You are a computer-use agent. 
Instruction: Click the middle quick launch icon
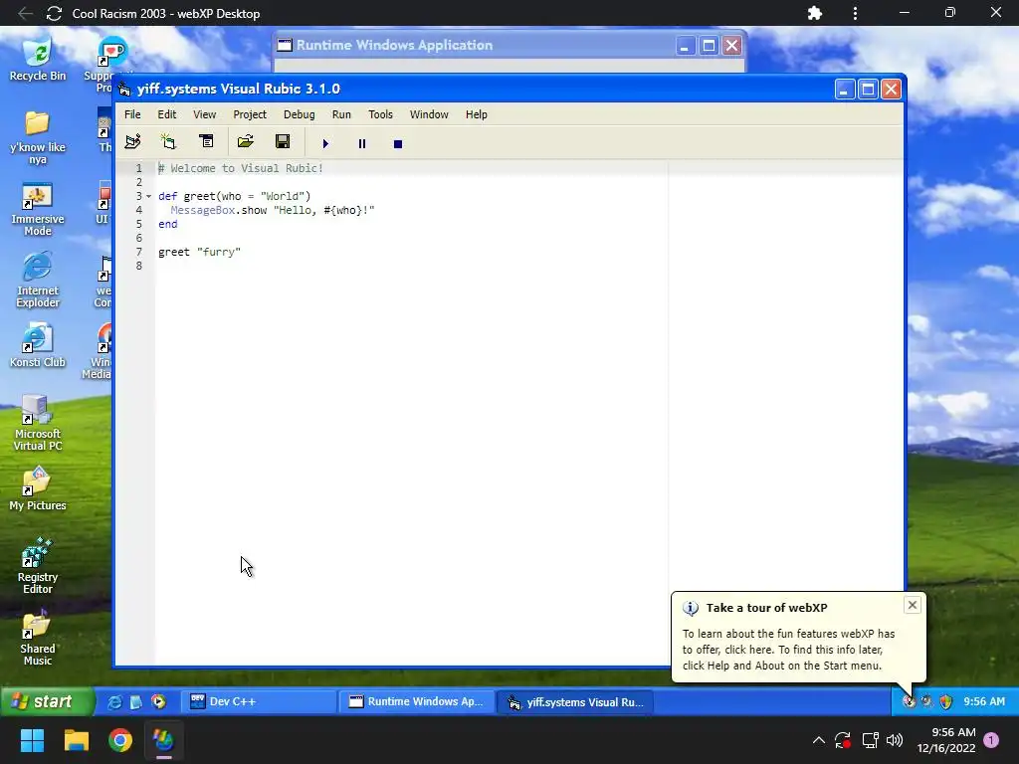pyautogui.click(x=135, y=701)
